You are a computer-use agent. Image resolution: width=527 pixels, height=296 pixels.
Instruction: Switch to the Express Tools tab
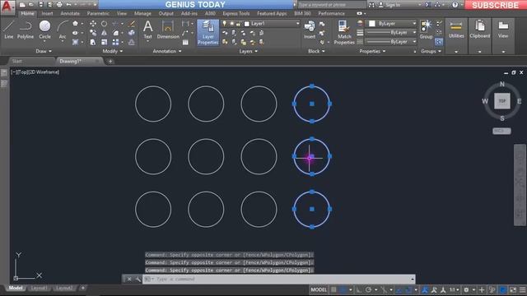pos(236,13)
